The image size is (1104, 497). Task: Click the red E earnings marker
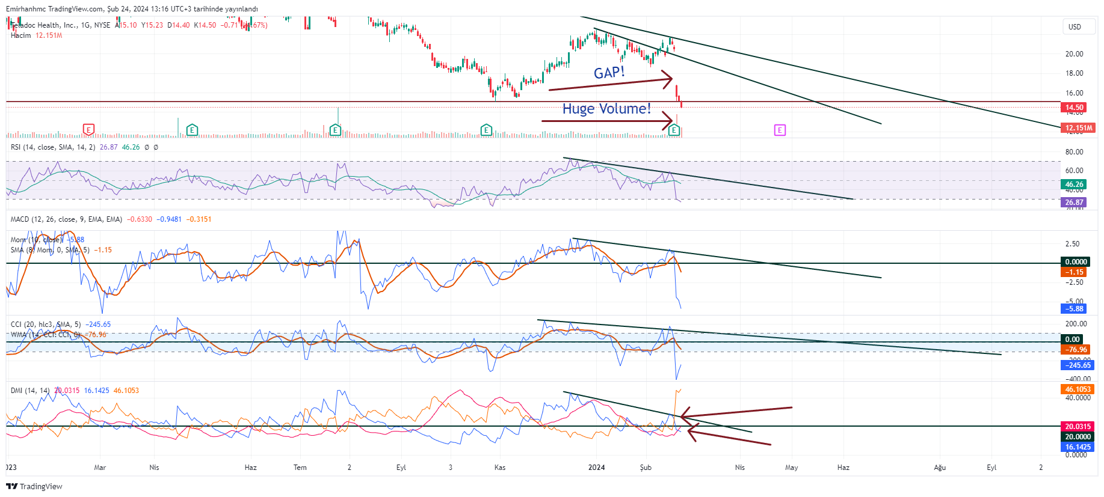click(88, 129)
